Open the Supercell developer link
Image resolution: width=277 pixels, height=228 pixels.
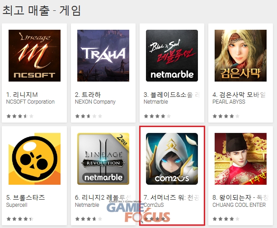pyautogui.click(x=17, y=205)
